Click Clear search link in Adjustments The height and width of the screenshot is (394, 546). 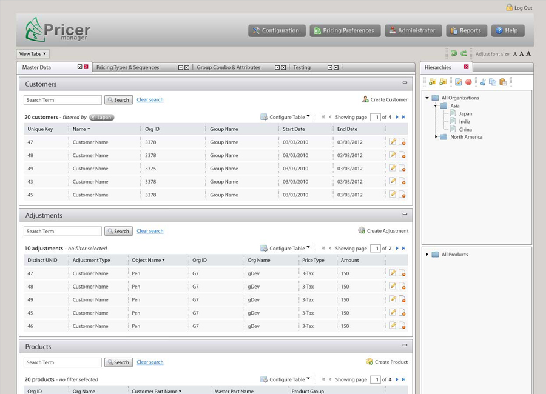pos(150,231)
